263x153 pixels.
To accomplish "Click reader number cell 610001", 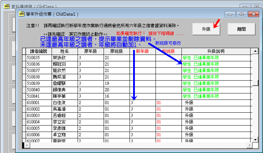I will click(x=39, y=103).
